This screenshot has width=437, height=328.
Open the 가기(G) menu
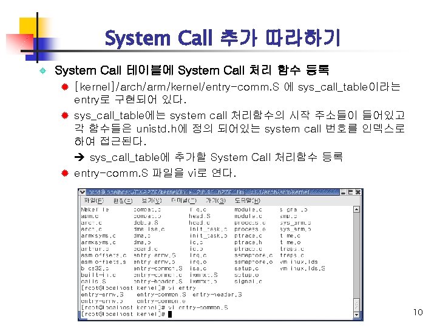point(215,200)
